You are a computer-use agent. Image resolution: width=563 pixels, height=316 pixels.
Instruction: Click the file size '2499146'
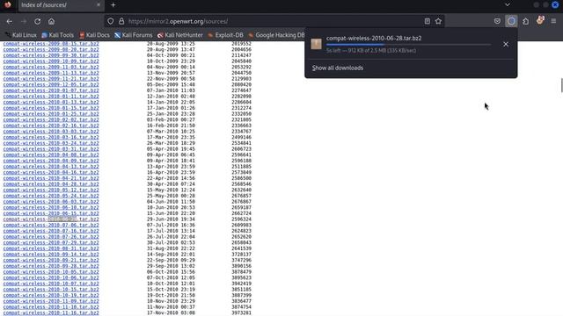[241, 137]
